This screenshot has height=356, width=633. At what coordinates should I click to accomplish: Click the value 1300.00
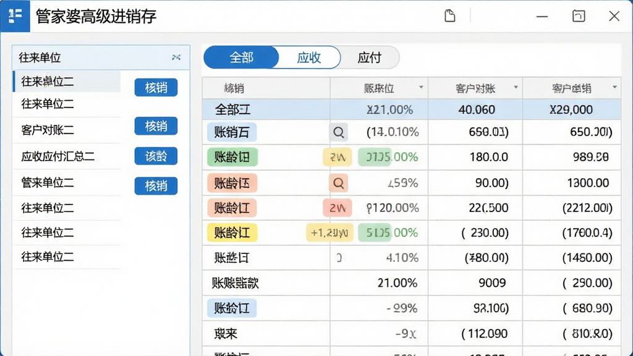pos(588,183)
